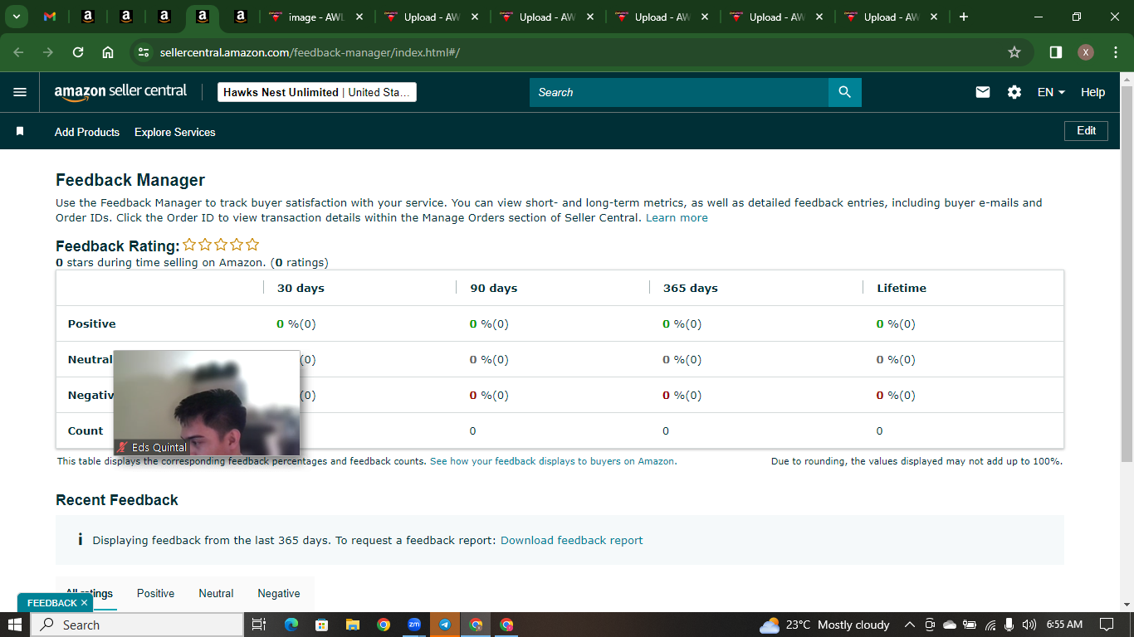Open the Wi-Fi network tray icon
The image size is (1134, 637).
click(990, 625)
